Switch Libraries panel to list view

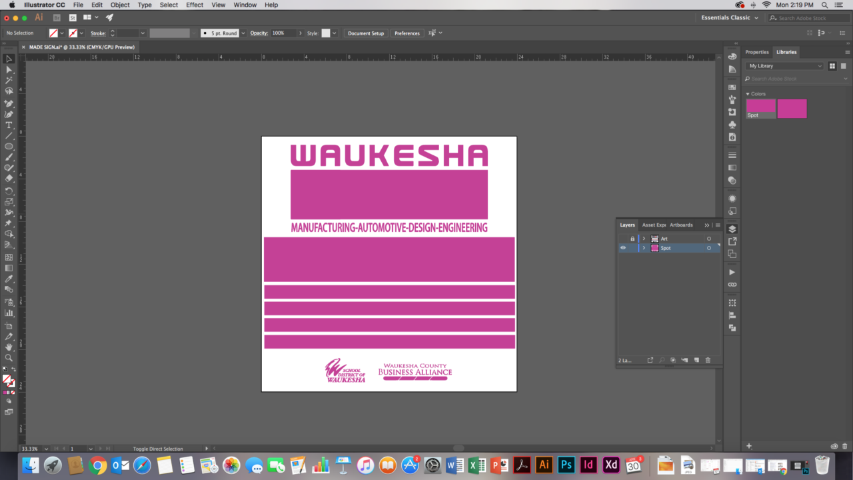[x=844, y=66]
